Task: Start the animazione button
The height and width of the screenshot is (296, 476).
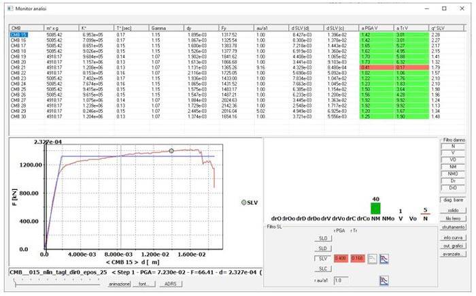Action: point(120,284)
